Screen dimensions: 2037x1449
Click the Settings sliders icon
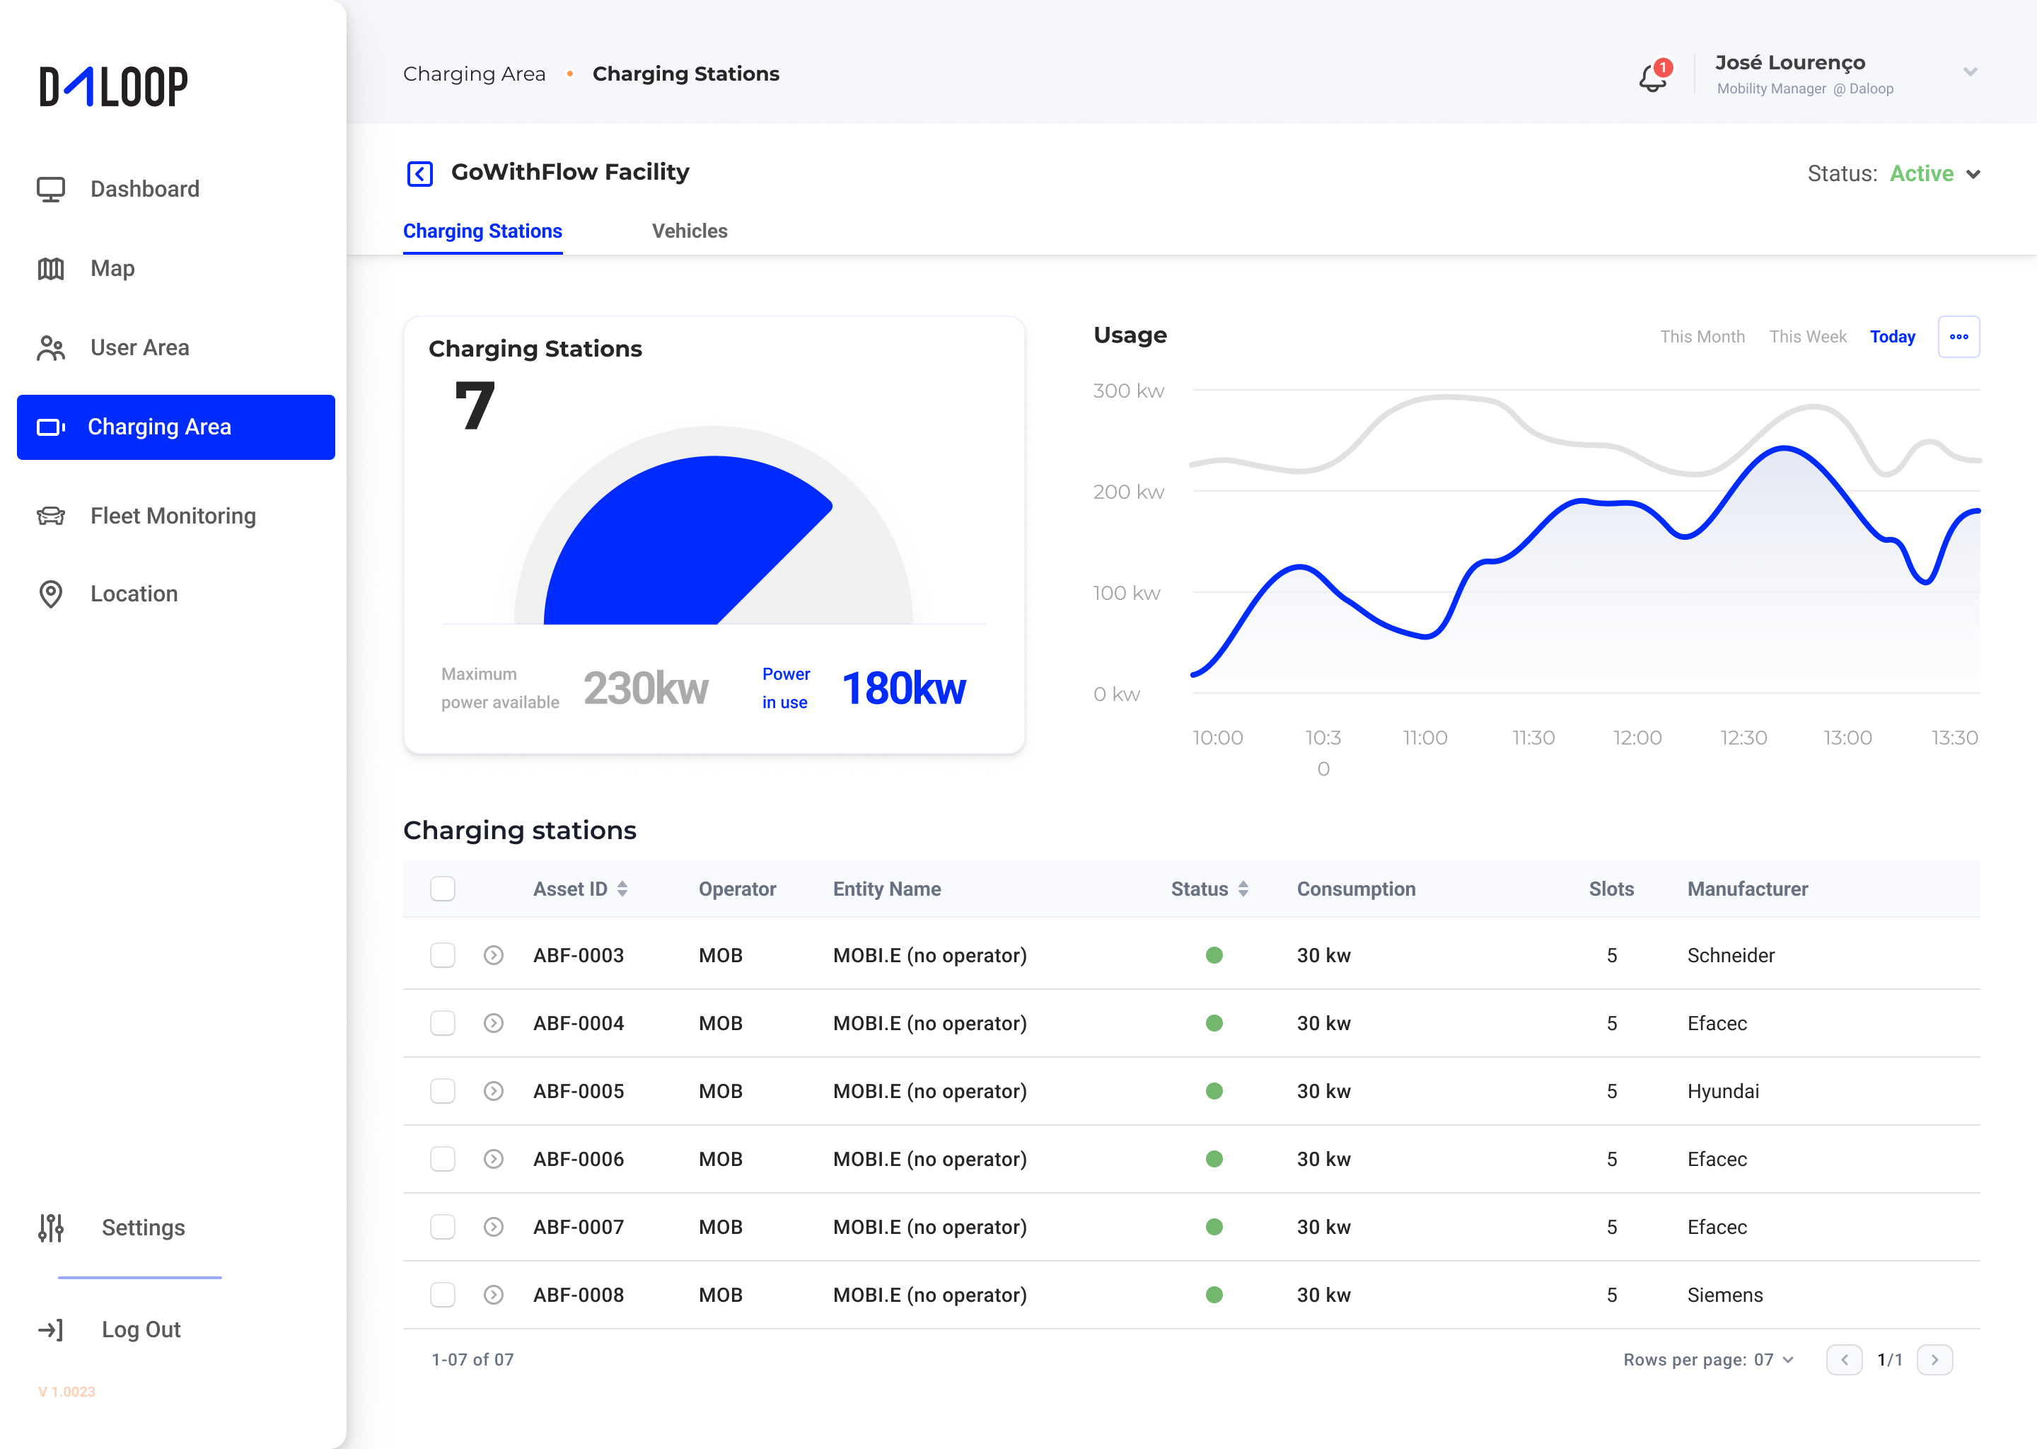pos(51,1228)
